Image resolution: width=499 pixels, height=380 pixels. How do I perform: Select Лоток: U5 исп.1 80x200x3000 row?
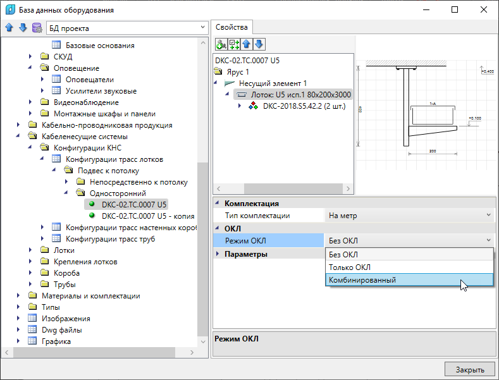293,94
